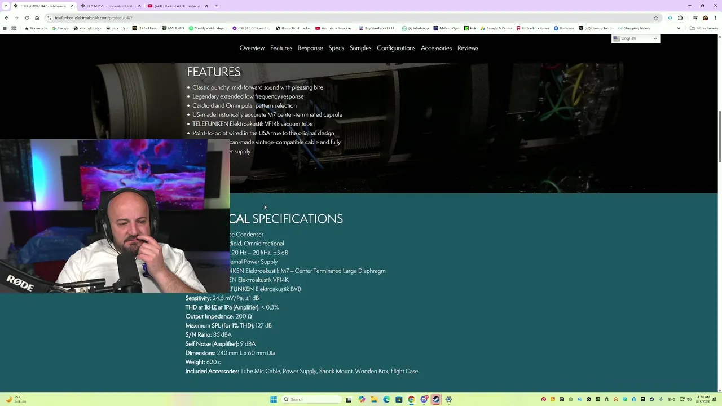Open the Google bookmark
Image resolution: width=722 pixels, height=406 pixels.
[60, 28]
